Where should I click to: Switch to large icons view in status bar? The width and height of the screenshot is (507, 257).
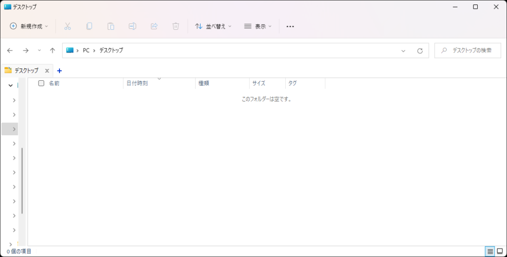pyautogui.click(x=500, y=252)
